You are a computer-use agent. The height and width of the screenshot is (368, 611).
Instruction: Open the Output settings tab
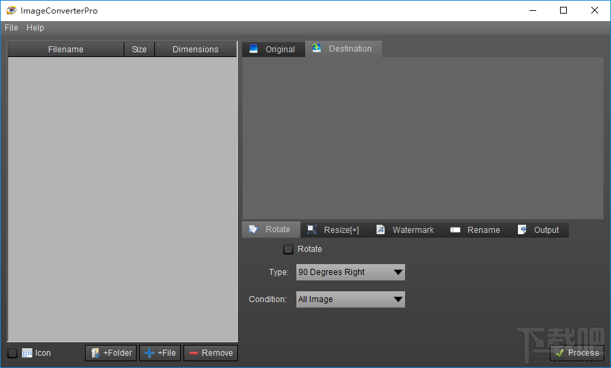(539, 229)
